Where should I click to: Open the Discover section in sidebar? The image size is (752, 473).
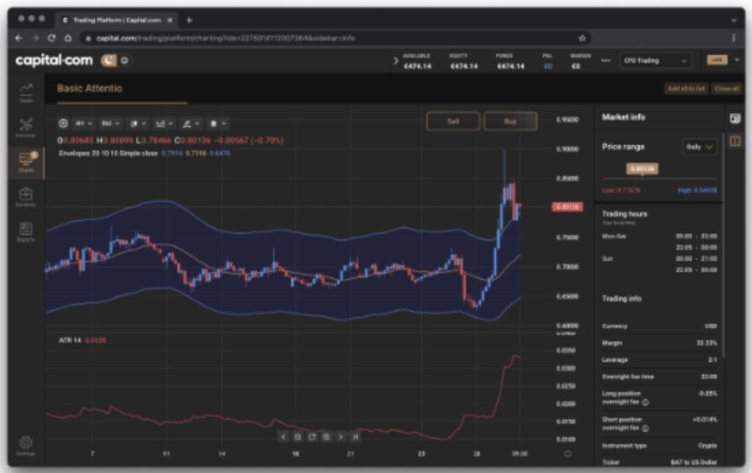tap(26, 128)
